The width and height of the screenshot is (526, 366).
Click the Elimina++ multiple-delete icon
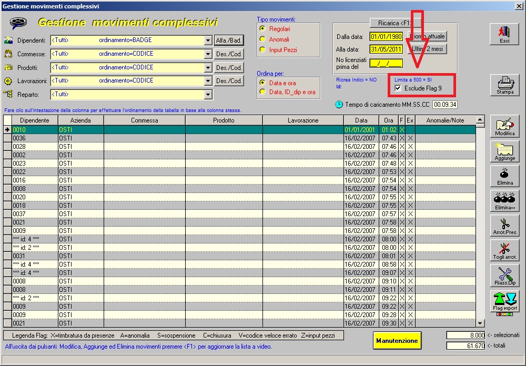(504, 199)
